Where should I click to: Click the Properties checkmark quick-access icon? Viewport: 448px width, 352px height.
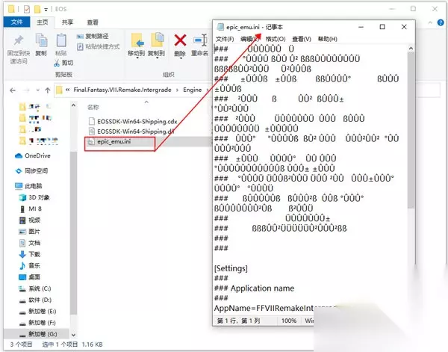click(27, 9)
